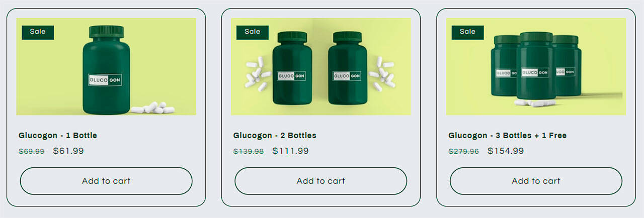
Task: Click the crossed-out $139.98 price
Action: tap(249, 151)
